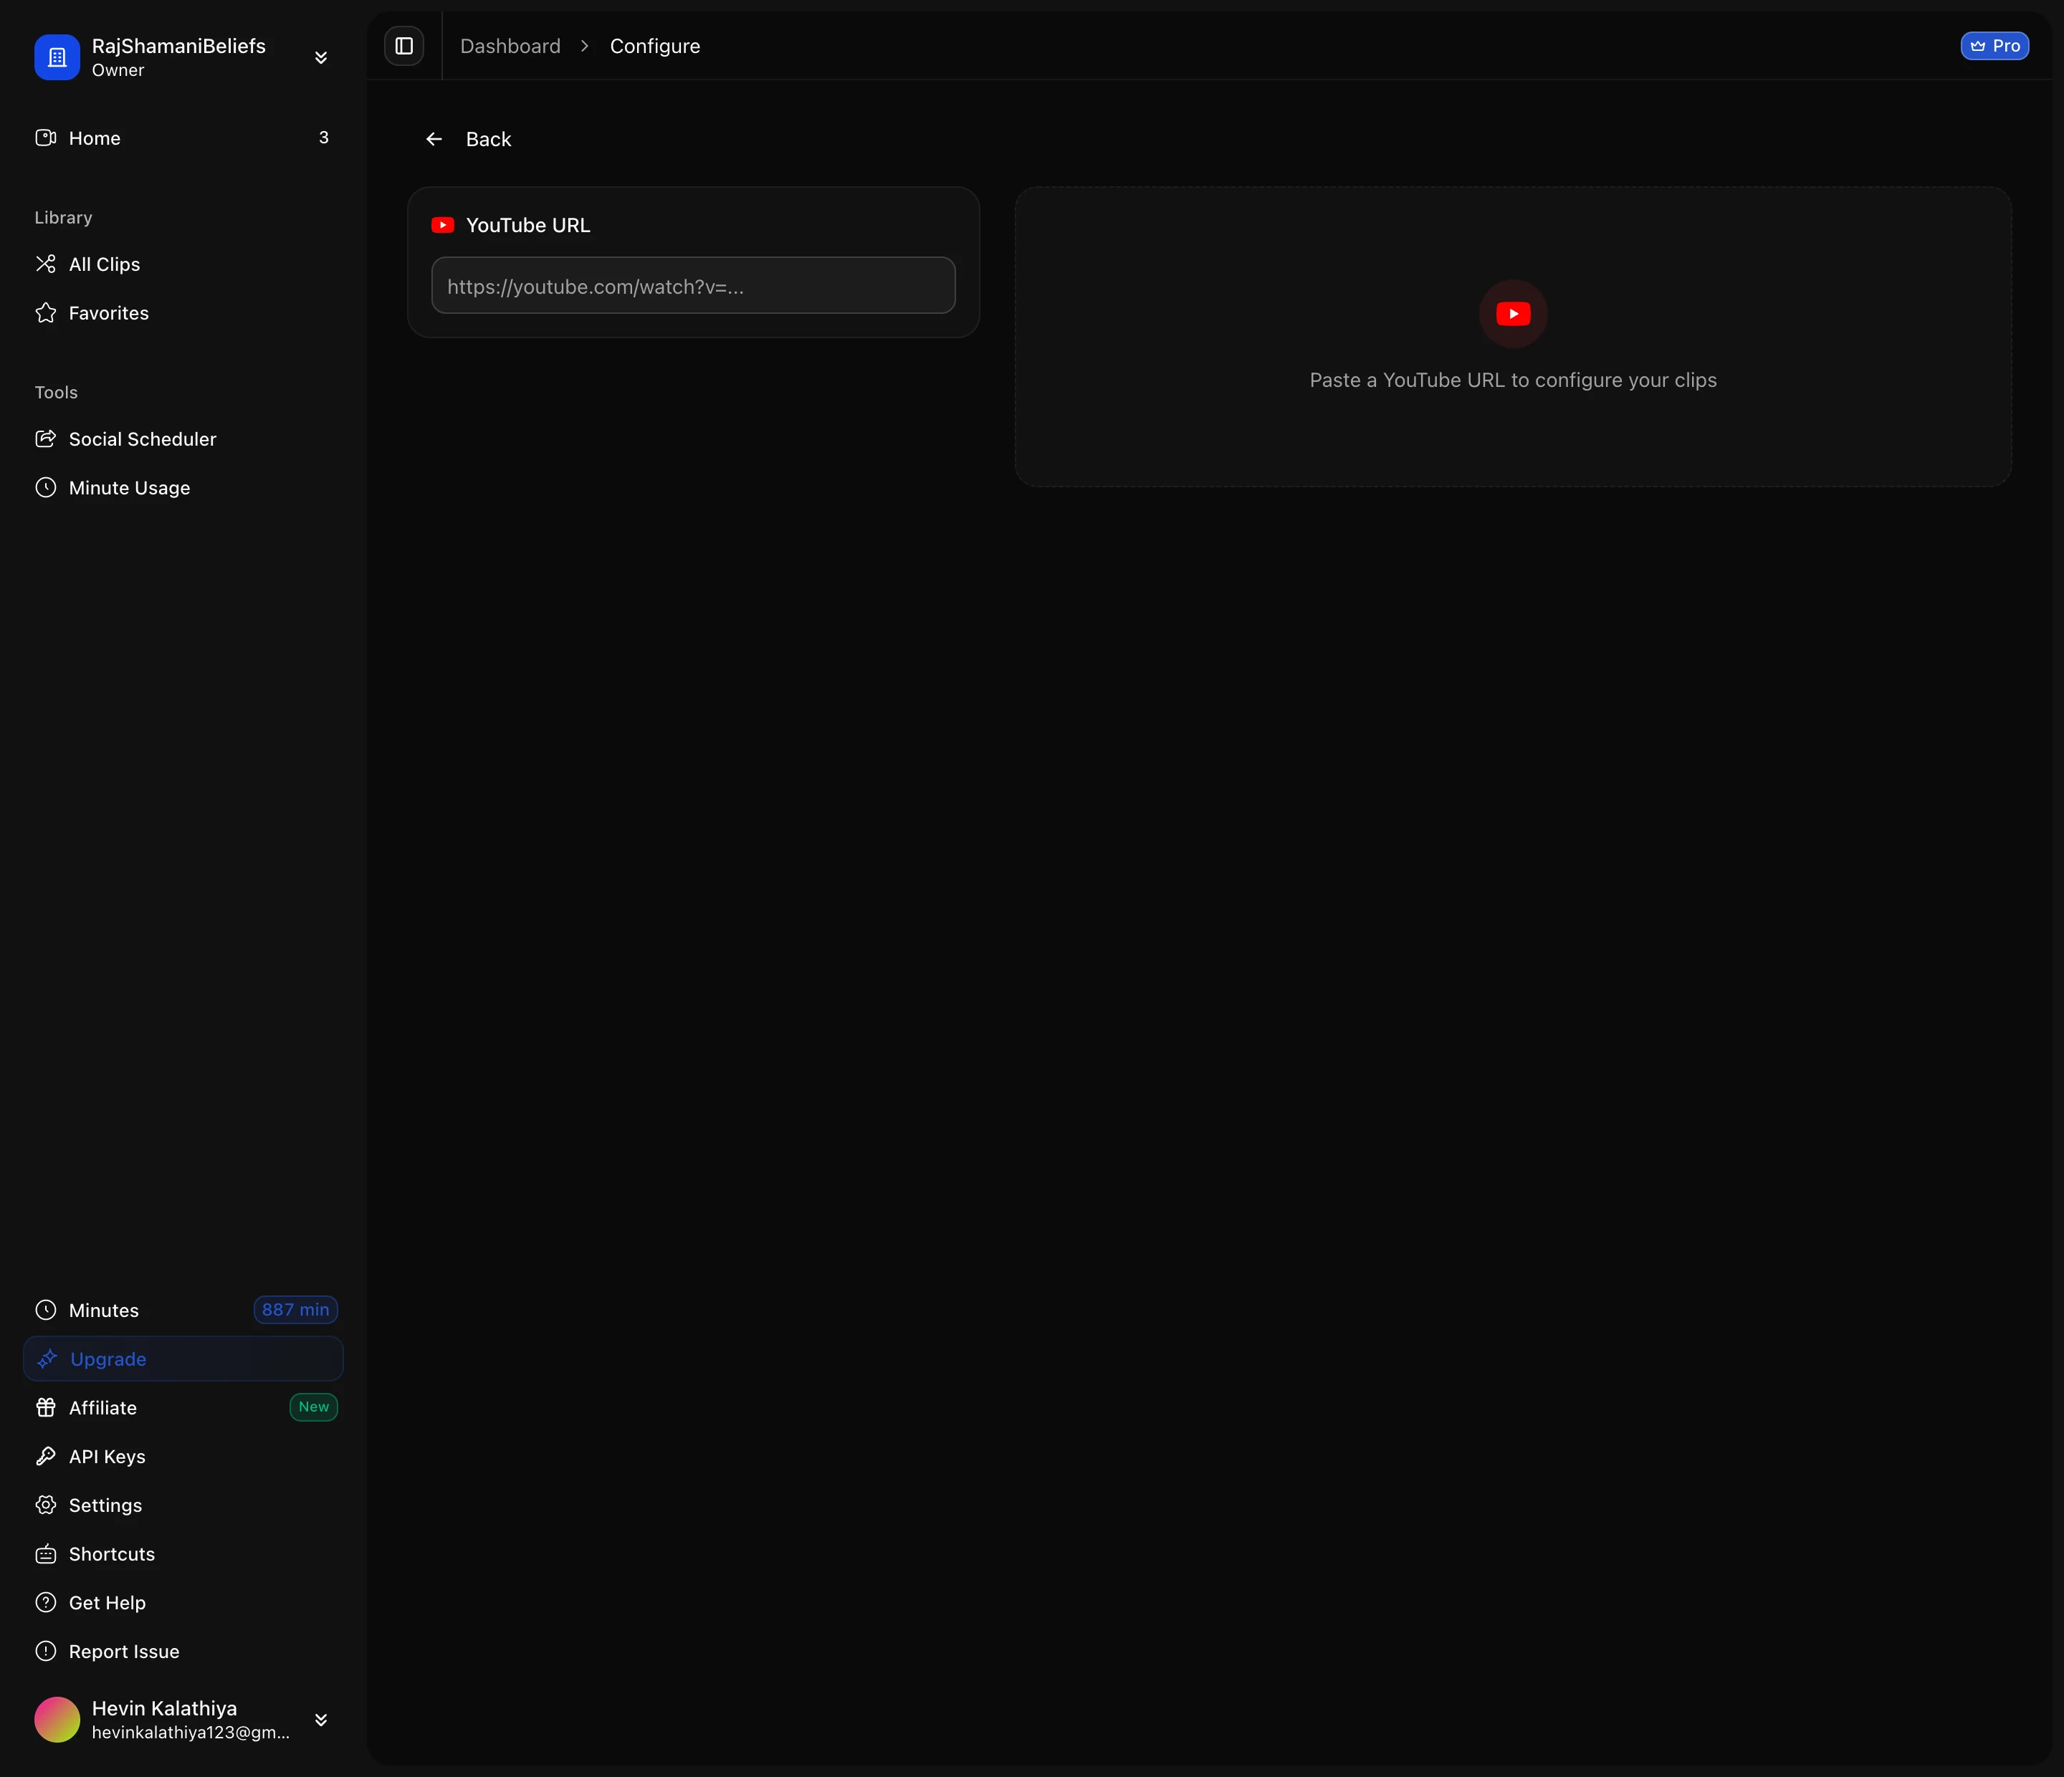2064x1777 pixels.
Task: Toggle the sidebar panel icon
Action: [403, 46]
